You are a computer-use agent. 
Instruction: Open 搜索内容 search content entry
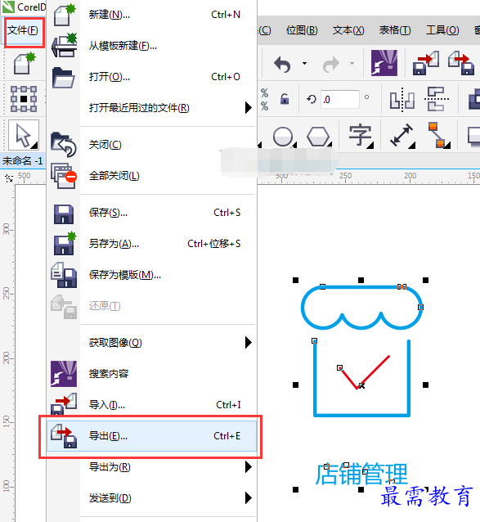pos(152,374)
